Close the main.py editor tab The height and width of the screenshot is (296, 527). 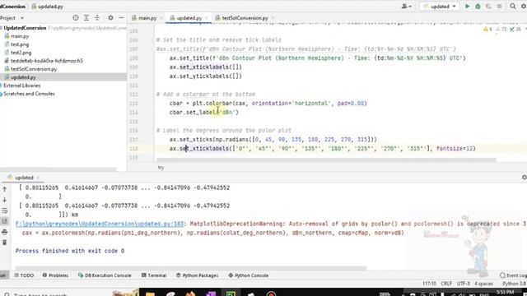coord(161,18)
